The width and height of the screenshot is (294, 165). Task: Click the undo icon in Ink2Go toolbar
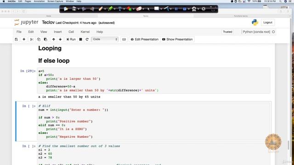84,9
